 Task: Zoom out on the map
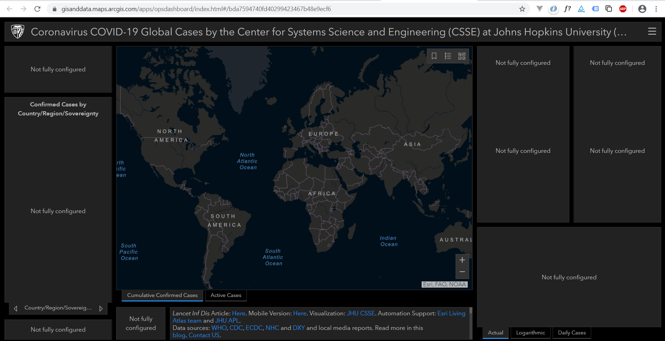462,272
